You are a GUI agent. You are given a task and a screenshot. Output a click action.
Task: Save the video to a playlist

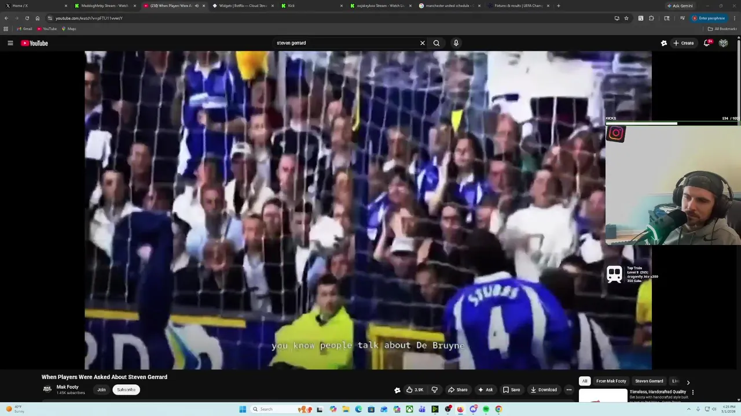coord(511,389)
